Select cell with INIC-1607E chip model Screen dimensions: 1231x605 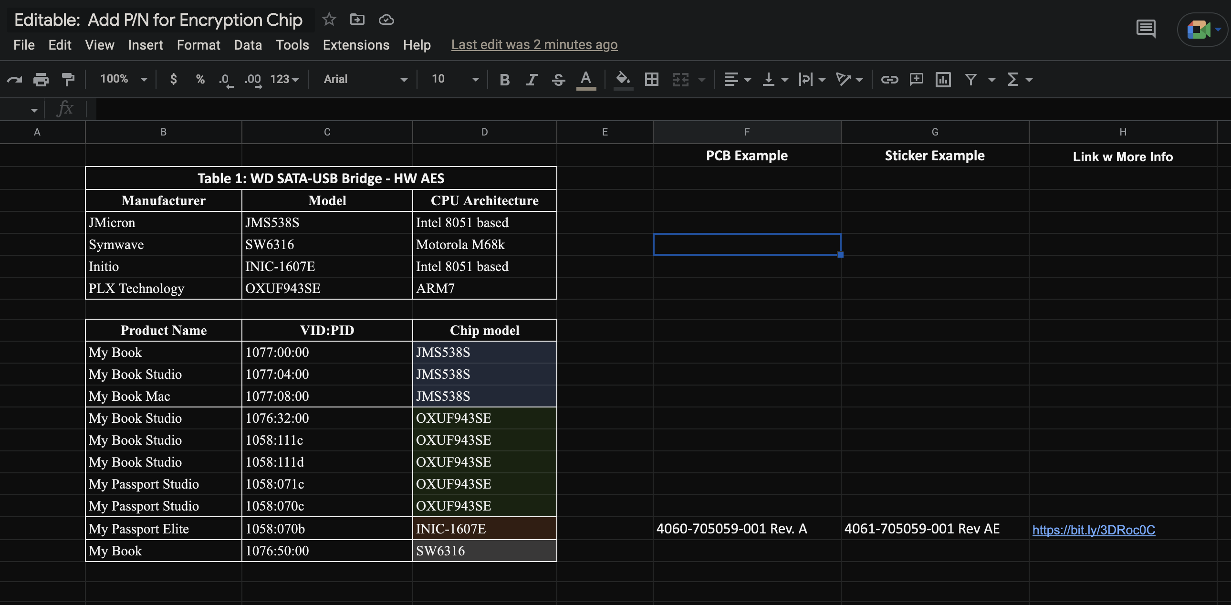point(485,529)
